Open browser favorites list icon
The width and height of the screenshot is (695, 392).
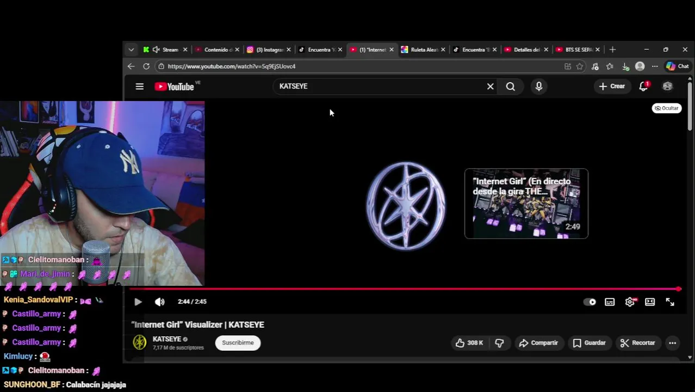610,66
